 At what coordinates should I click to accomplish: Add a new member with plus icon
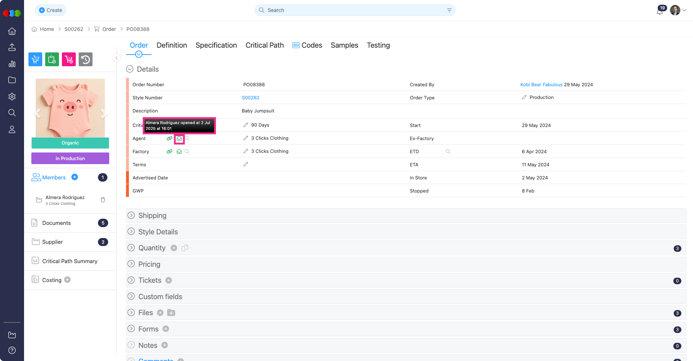(75, 177)
